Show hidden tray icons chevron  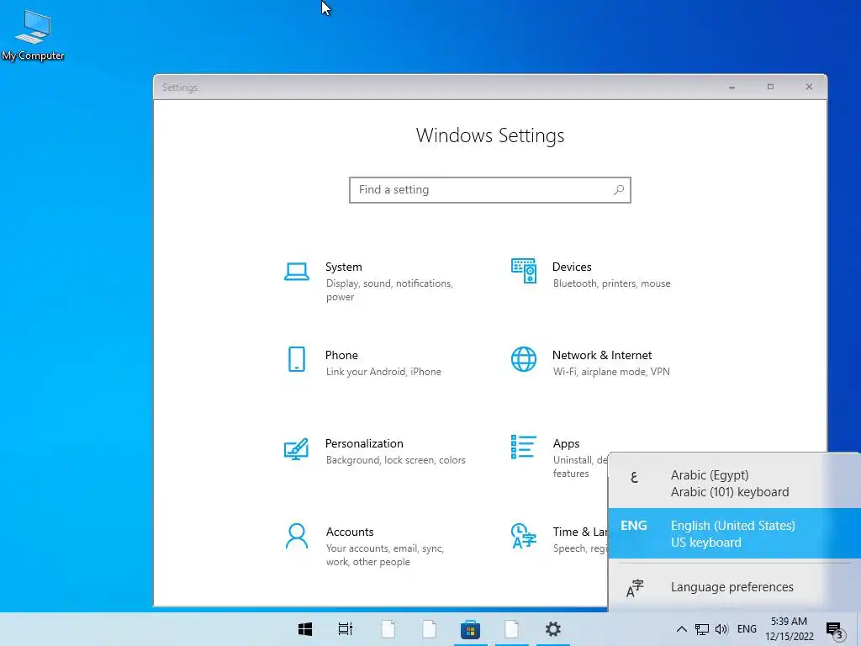click(681, 629)
